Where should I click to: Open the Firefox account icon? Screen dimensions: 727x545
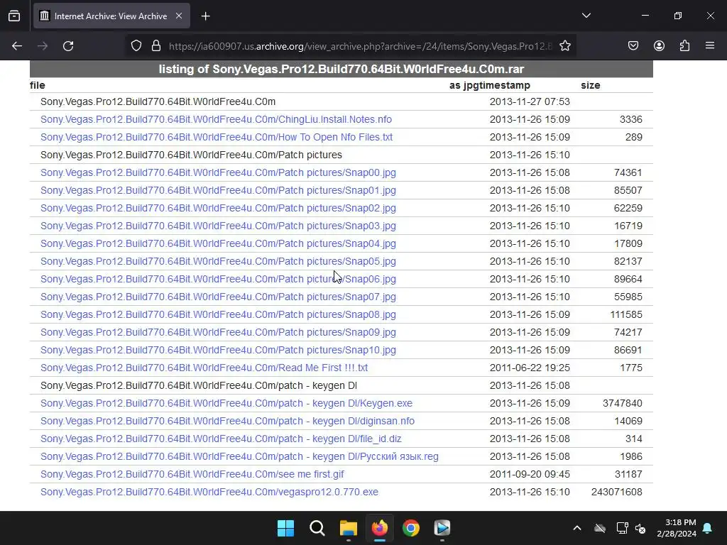coord(659,46)
